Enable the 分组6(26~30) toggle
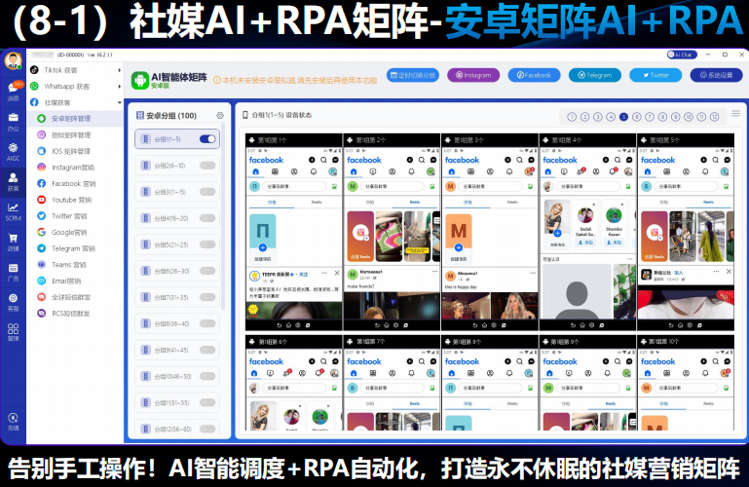 (x=207, y=271)
